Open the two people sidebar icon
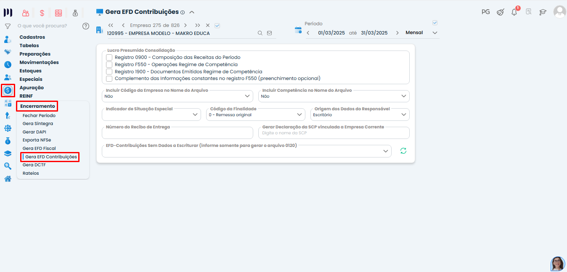567x272 pixels. point(8,77)
